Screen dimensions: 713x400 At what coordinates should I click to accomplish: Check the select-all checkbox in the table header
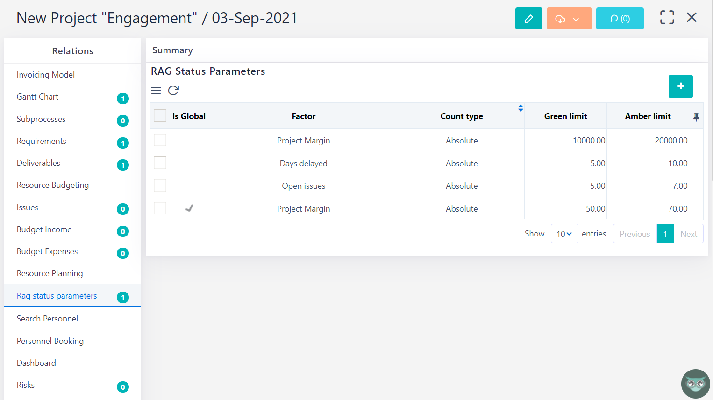tap(160, 115)
